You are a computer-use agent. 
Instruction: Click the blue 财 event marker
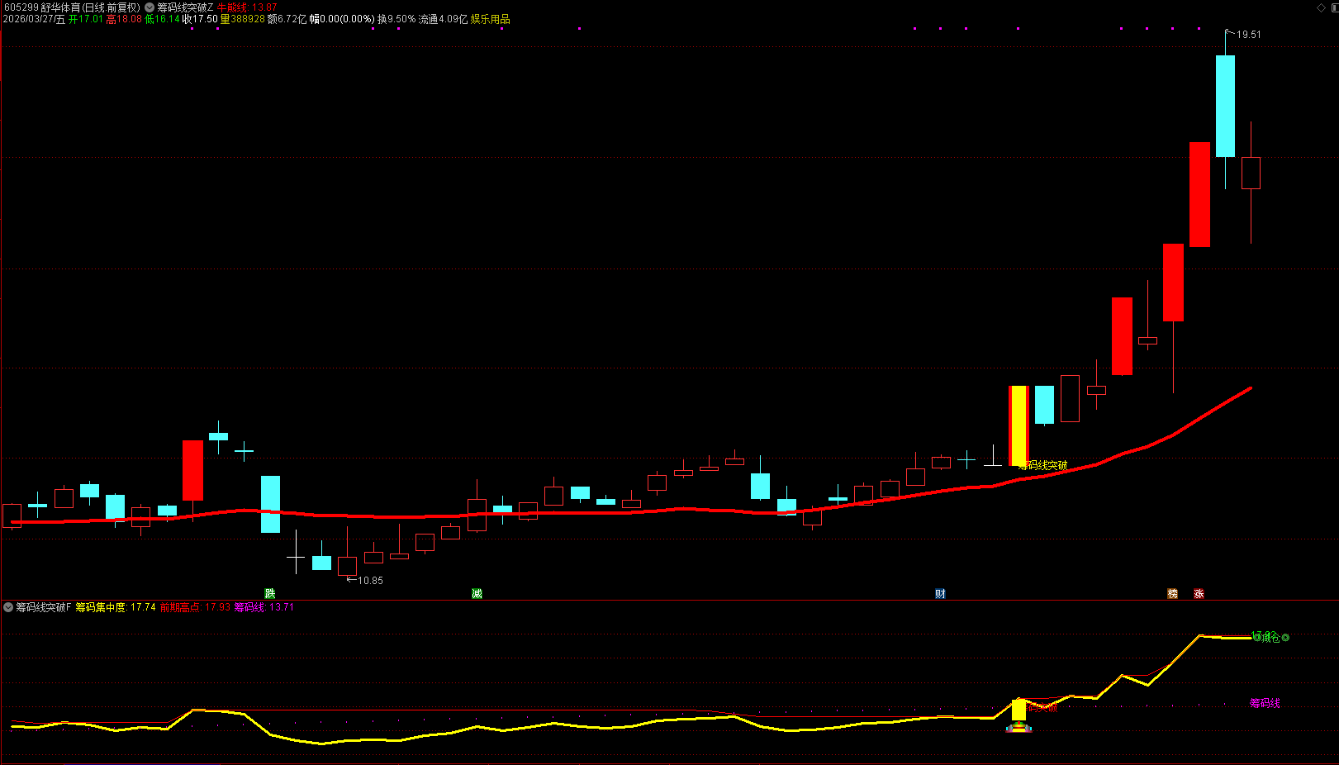tap(940, 593)
